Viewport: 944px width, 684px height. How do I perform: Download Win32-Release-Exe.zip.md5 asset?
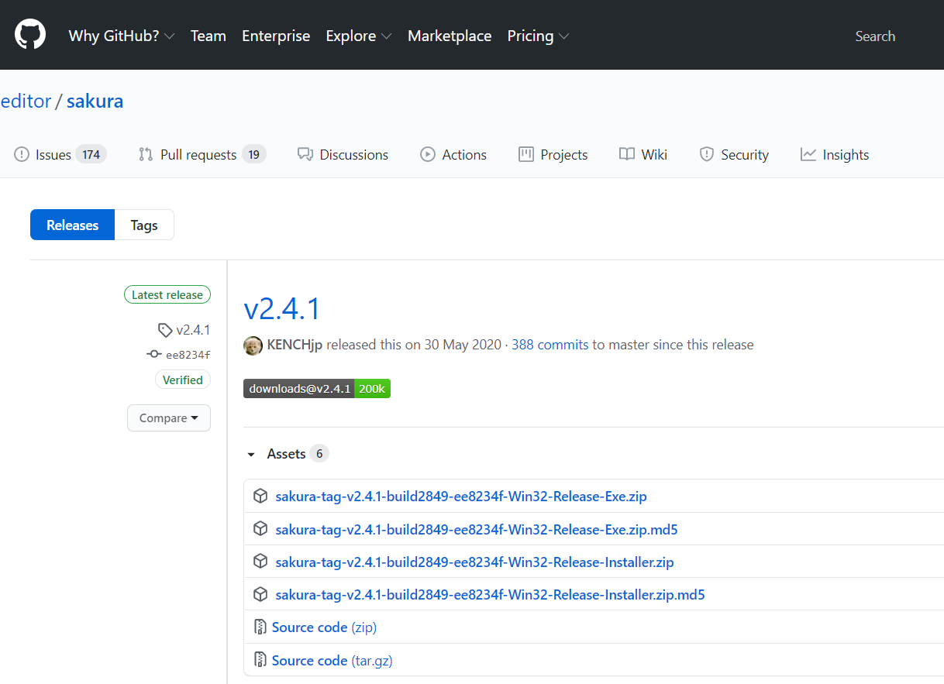[477, 530]
